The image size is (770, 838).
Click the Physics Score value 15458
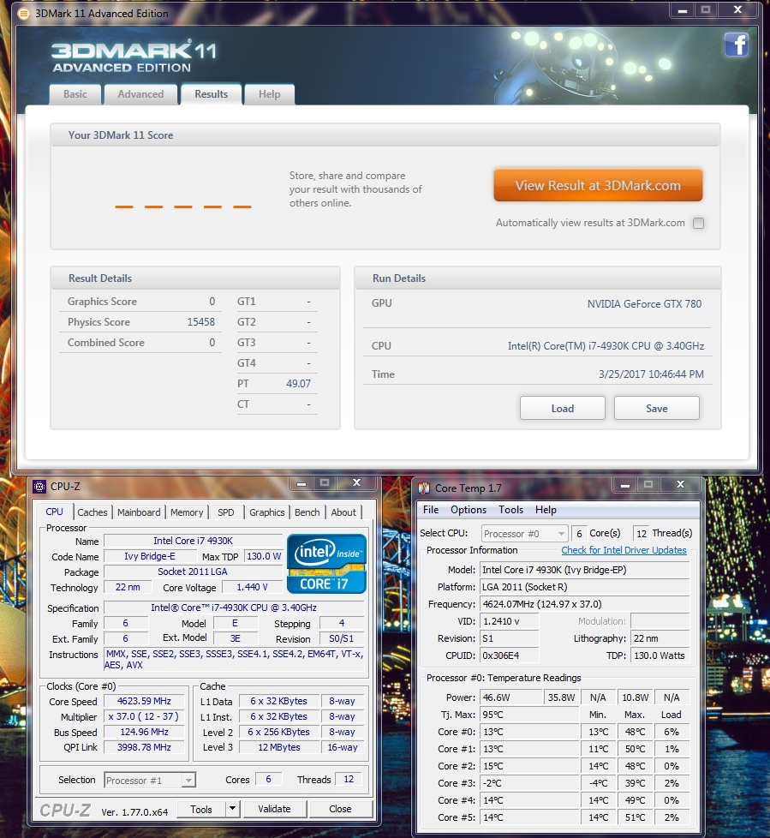(201, 322)
